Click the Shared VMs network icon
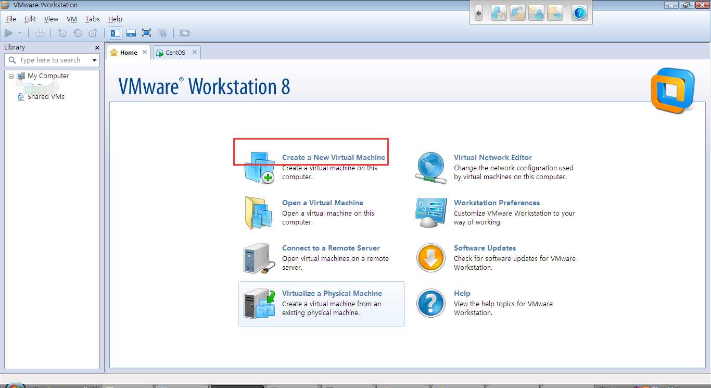The width and height of the screenshot is (711, 388). 21,96
